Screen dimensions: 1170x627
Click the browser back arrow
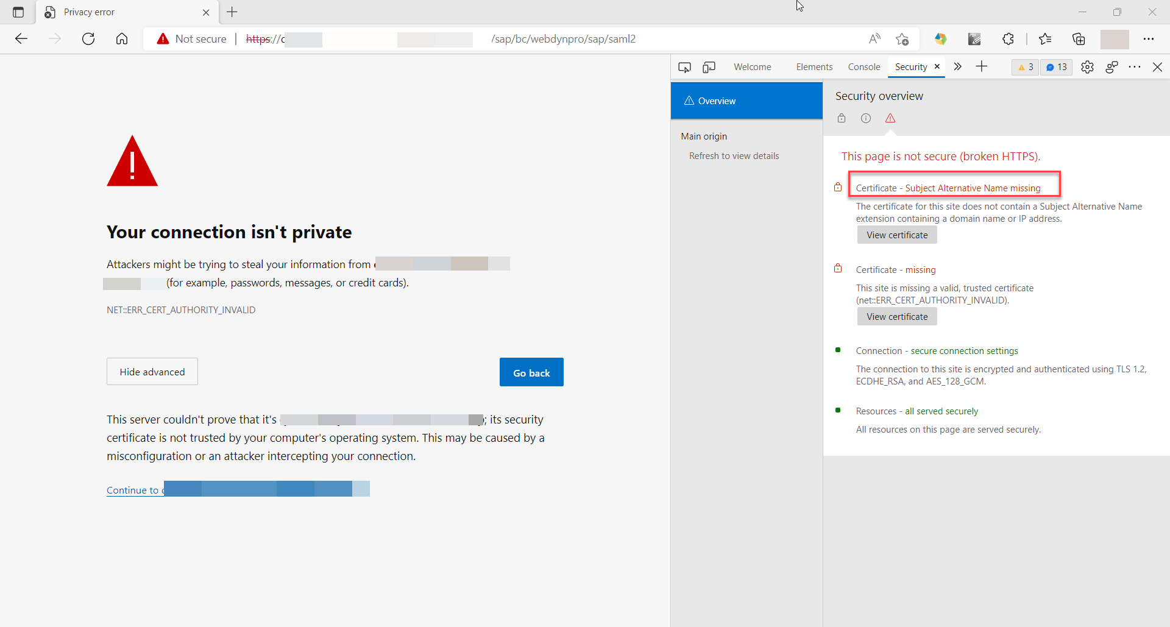pos(21,39)
